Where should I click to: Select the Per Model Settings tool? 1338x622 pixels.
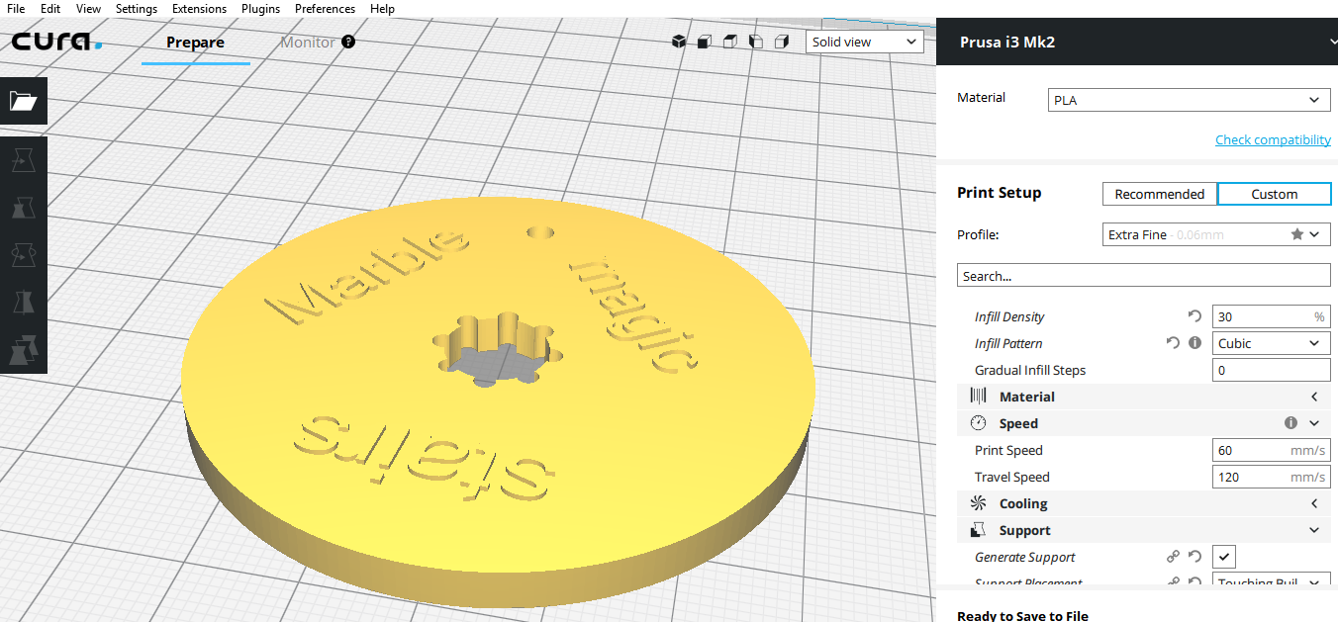coord(23,349)
